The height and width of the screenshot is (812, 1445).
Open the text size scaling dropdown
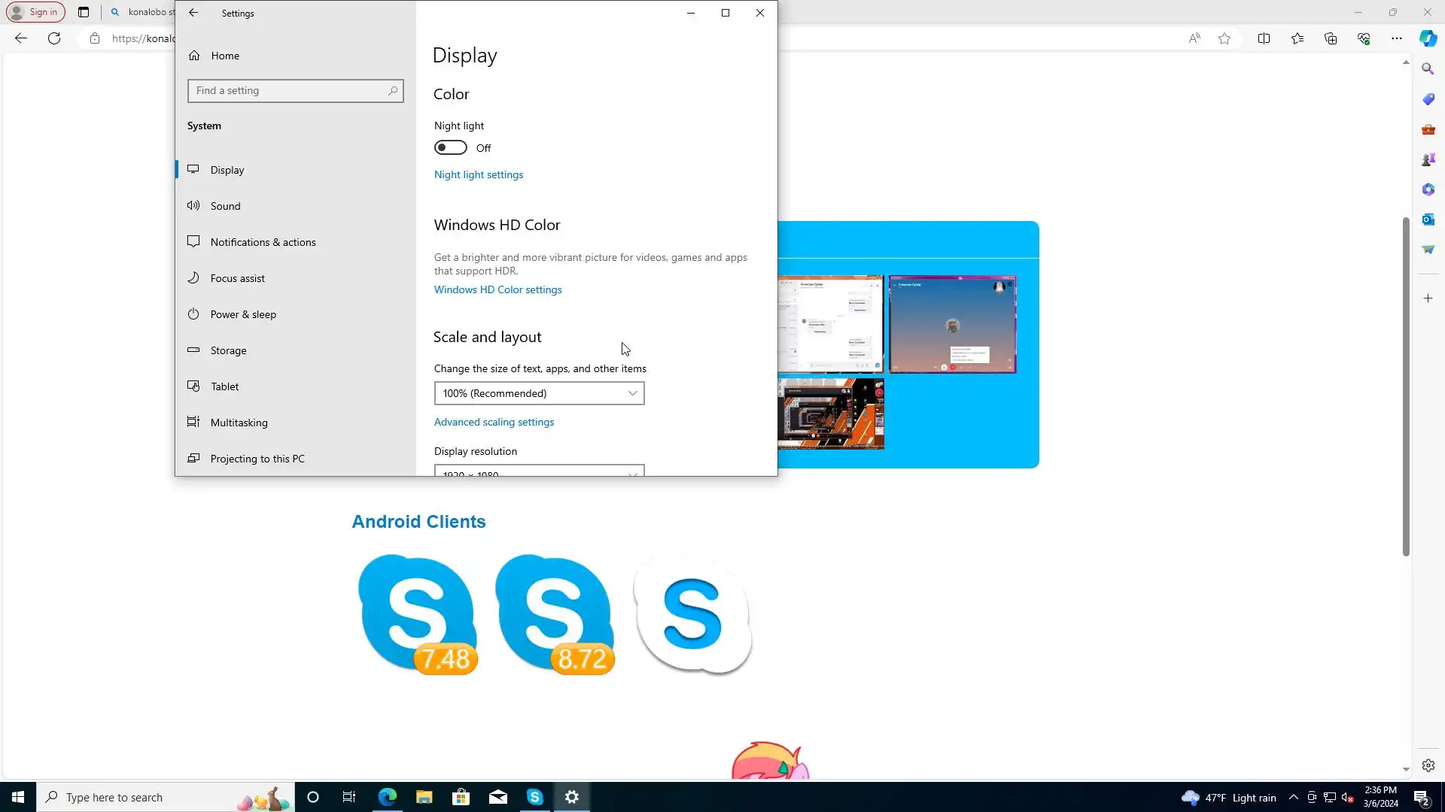pyautogui.click(x=539, y=393)
